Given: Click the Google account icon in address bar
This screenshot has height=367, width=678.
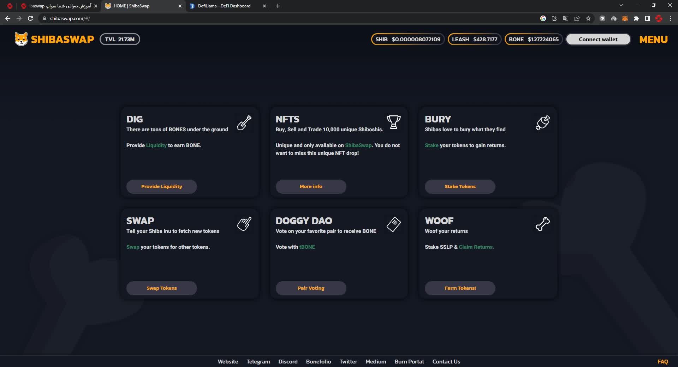Looking at the screenshot, I should pyautogui.click(x=543, y=18).
